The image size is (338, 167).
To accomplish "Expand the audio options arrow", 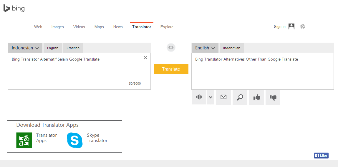I will (211, 97).
